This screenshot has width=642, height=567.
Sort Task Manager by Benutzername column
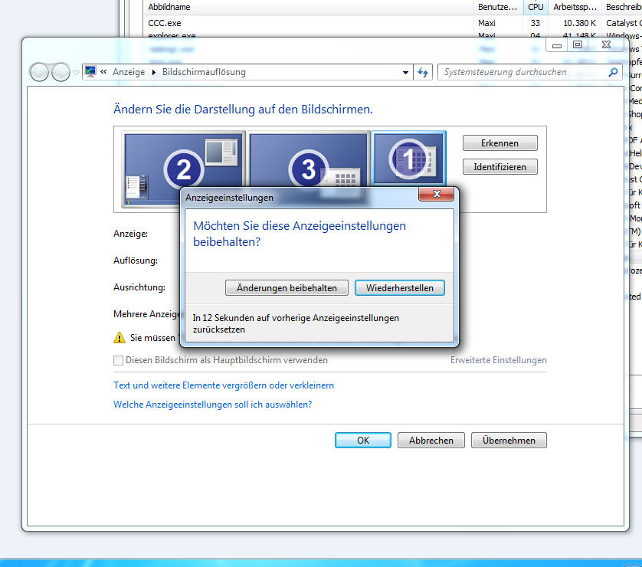pyautogui.click(x=498, y=7)
